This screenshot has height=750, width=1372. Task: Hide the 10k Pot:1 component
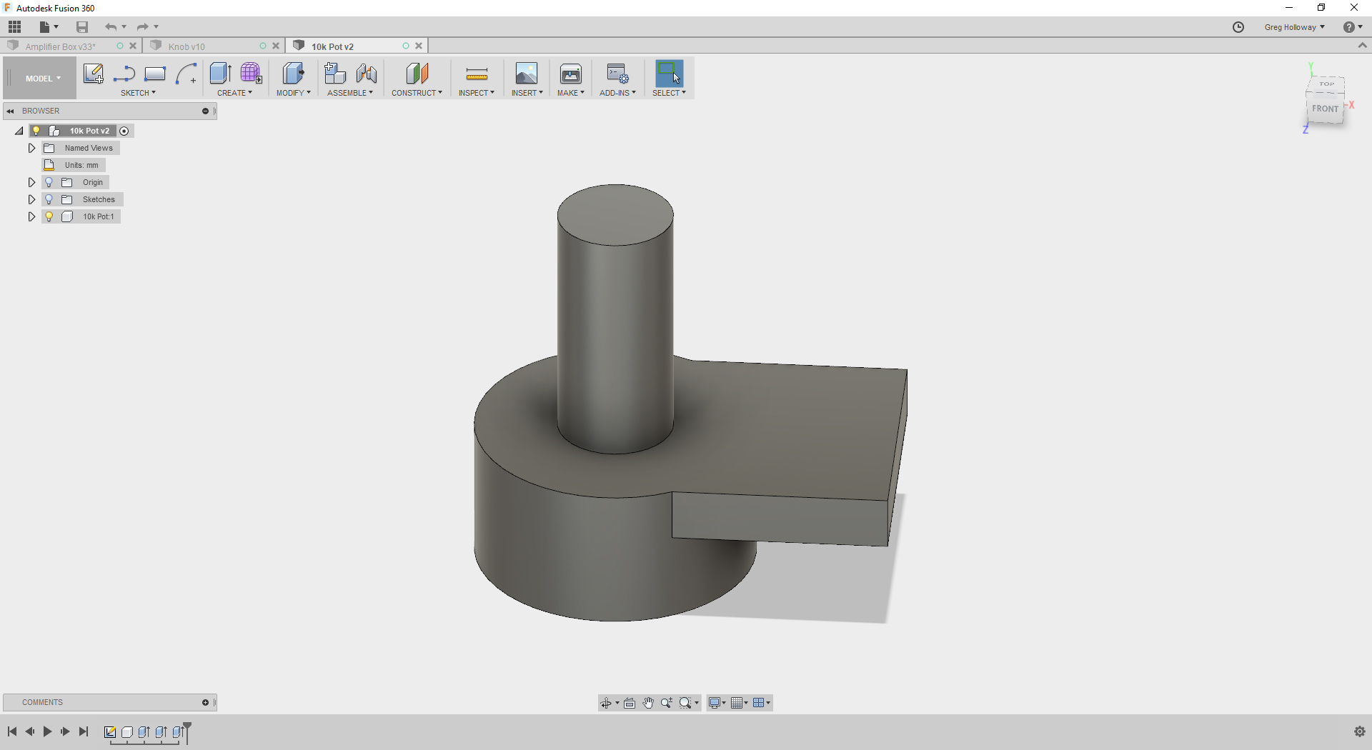[49, 216]
